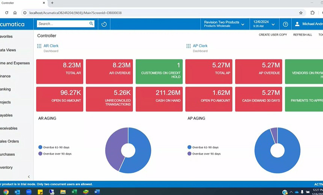The image size is (323, 195).
Task: Click the Acumatica logo
Action: point(12,24)
